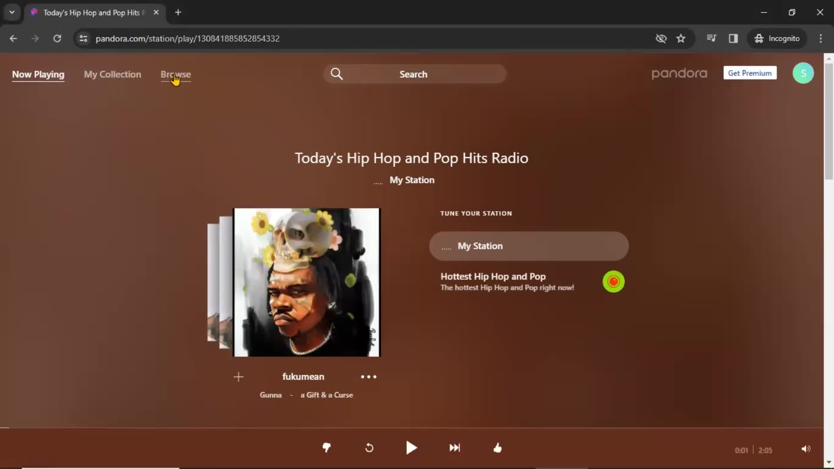Expand the tab search dropdown arrow
The width and height of the screenshot is (834, 469).
coord(12,12)
